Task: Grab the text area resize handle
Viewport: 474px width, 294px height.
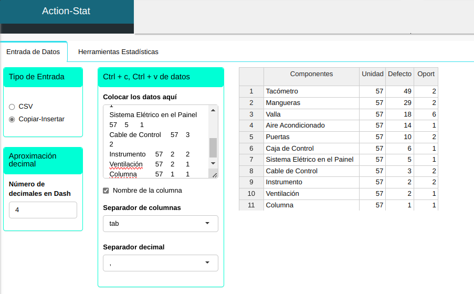Action: pos(214,174)
